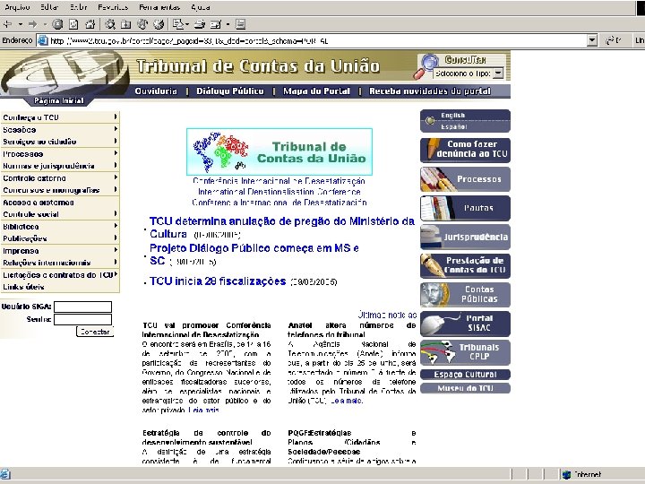Open the Editar menu
The image size is (645, 484).
coord(49,7)
